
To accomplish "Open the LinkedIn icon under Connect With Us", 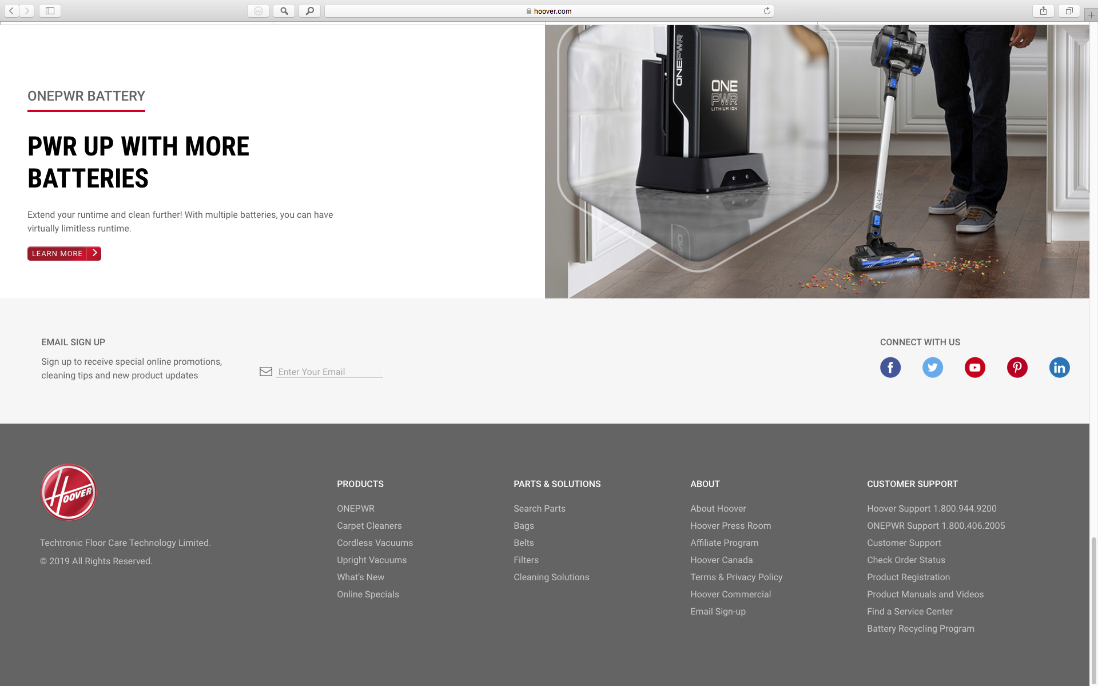I will coord(1060,368).
